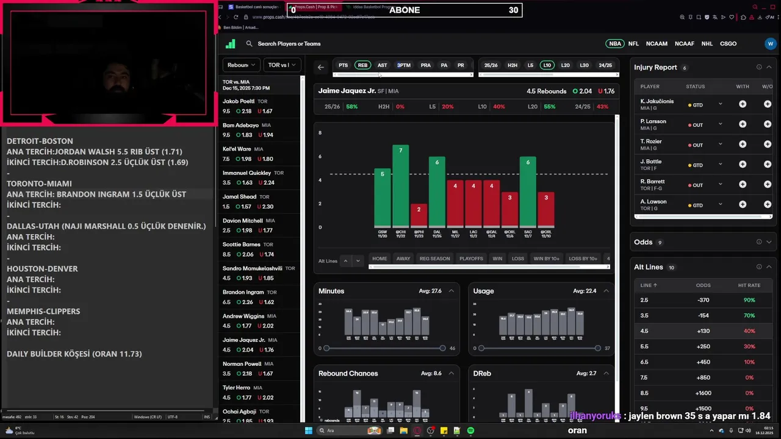This screenshot has height=439, width=781.
Task: Open Spotify from the Windows taskbar
Action: 470,430
